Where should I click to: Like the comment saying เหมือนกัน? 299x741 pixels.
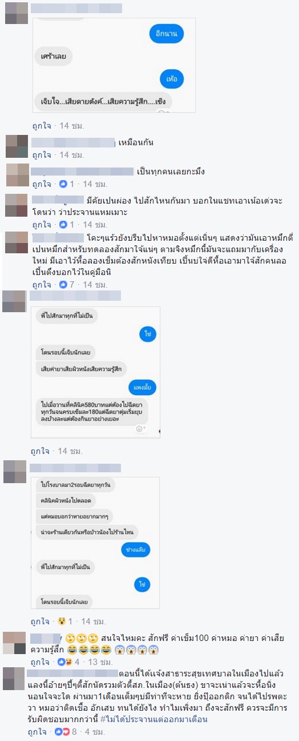pos(41,155)
